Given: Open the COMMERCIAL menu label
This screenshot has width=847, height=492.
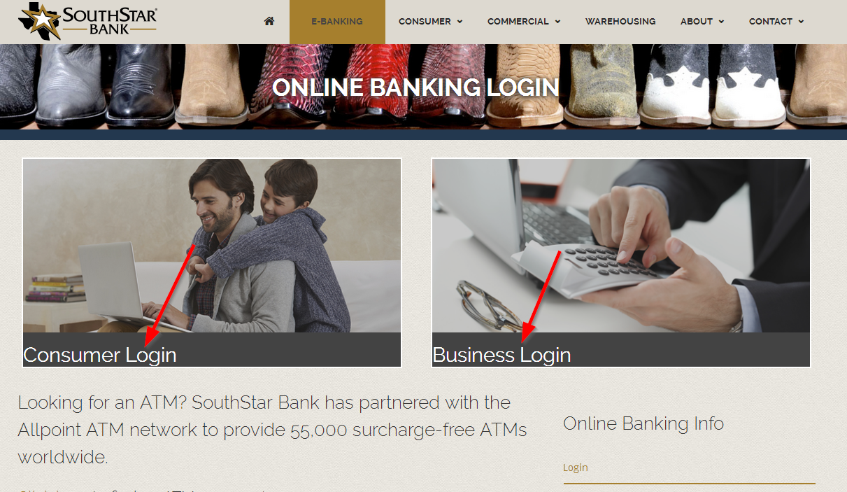Looking at the screenshot, I should (x=518, y=22).
